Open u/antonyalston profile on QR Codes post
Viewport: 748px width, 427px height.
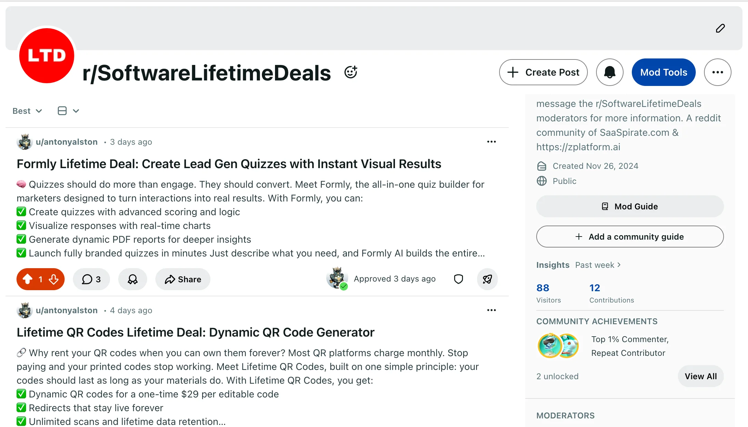coord(67,310)
